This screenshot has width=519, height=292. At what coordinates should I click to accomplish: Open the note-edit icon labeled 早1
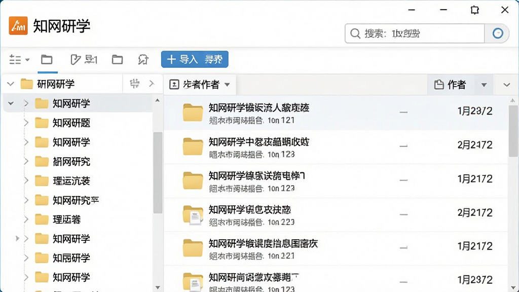84,60
